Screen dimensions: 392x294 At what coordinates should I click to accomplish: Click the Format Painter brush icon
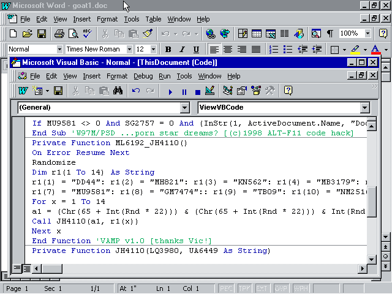tap(148, 33)
